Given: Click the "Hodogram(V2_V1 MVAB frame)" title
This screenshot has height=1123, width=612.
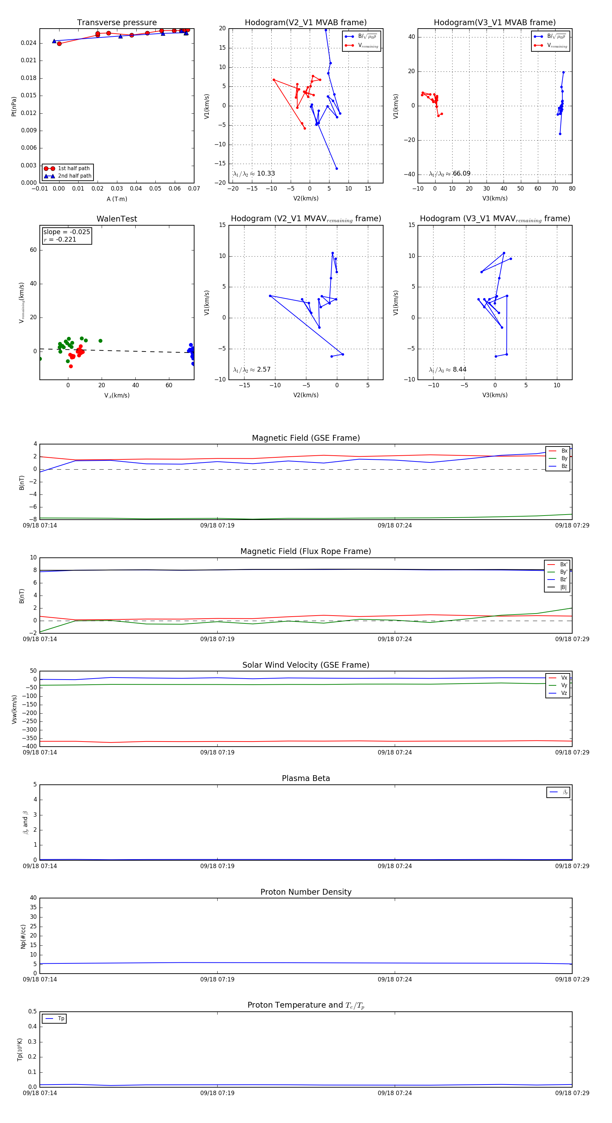Looking at the screenshot, I should tap(306, 23).
